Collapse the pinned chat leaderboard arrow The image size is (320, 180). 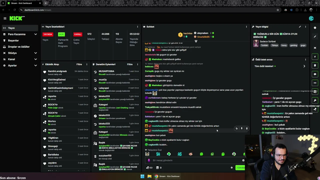pyautogui.click(x=196, y=41)
